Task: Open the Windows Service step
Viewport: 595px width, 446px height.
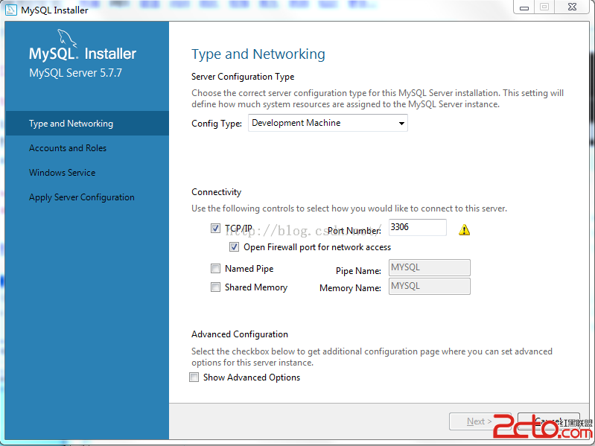Action: 63,173
